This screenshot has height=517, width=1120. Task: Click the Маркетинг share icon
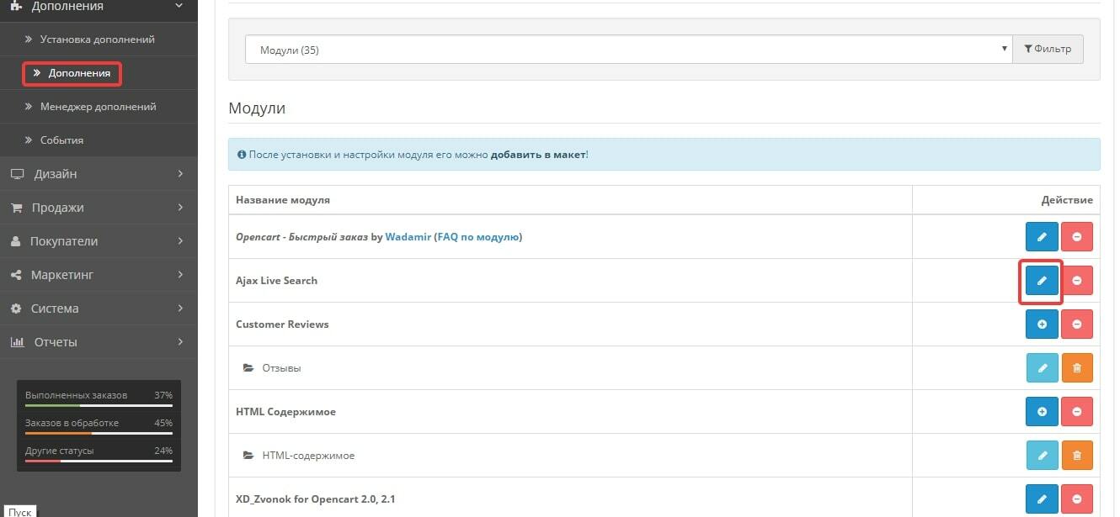pos(16,275)
